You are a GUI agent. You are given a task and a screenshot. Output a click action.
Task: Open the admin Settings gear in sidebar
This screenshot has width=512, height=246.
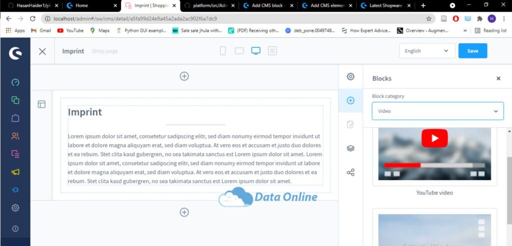15,208
